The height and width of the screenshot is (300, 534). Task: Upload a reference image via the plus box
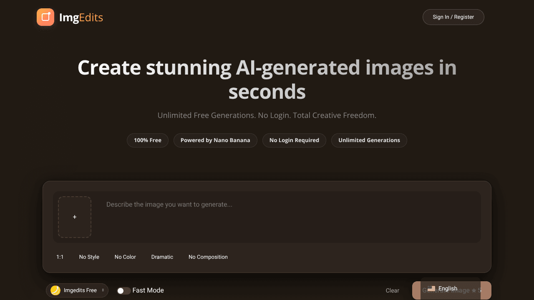pos(75,217)
